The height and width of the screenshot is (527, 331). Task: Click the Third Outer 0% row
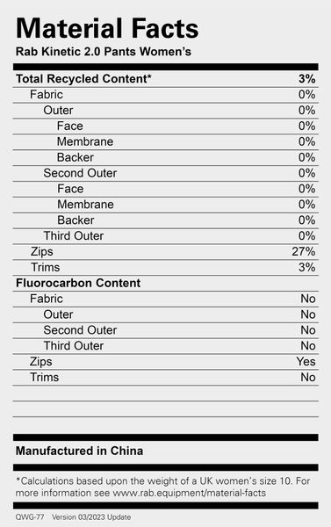tap(166, 236)
